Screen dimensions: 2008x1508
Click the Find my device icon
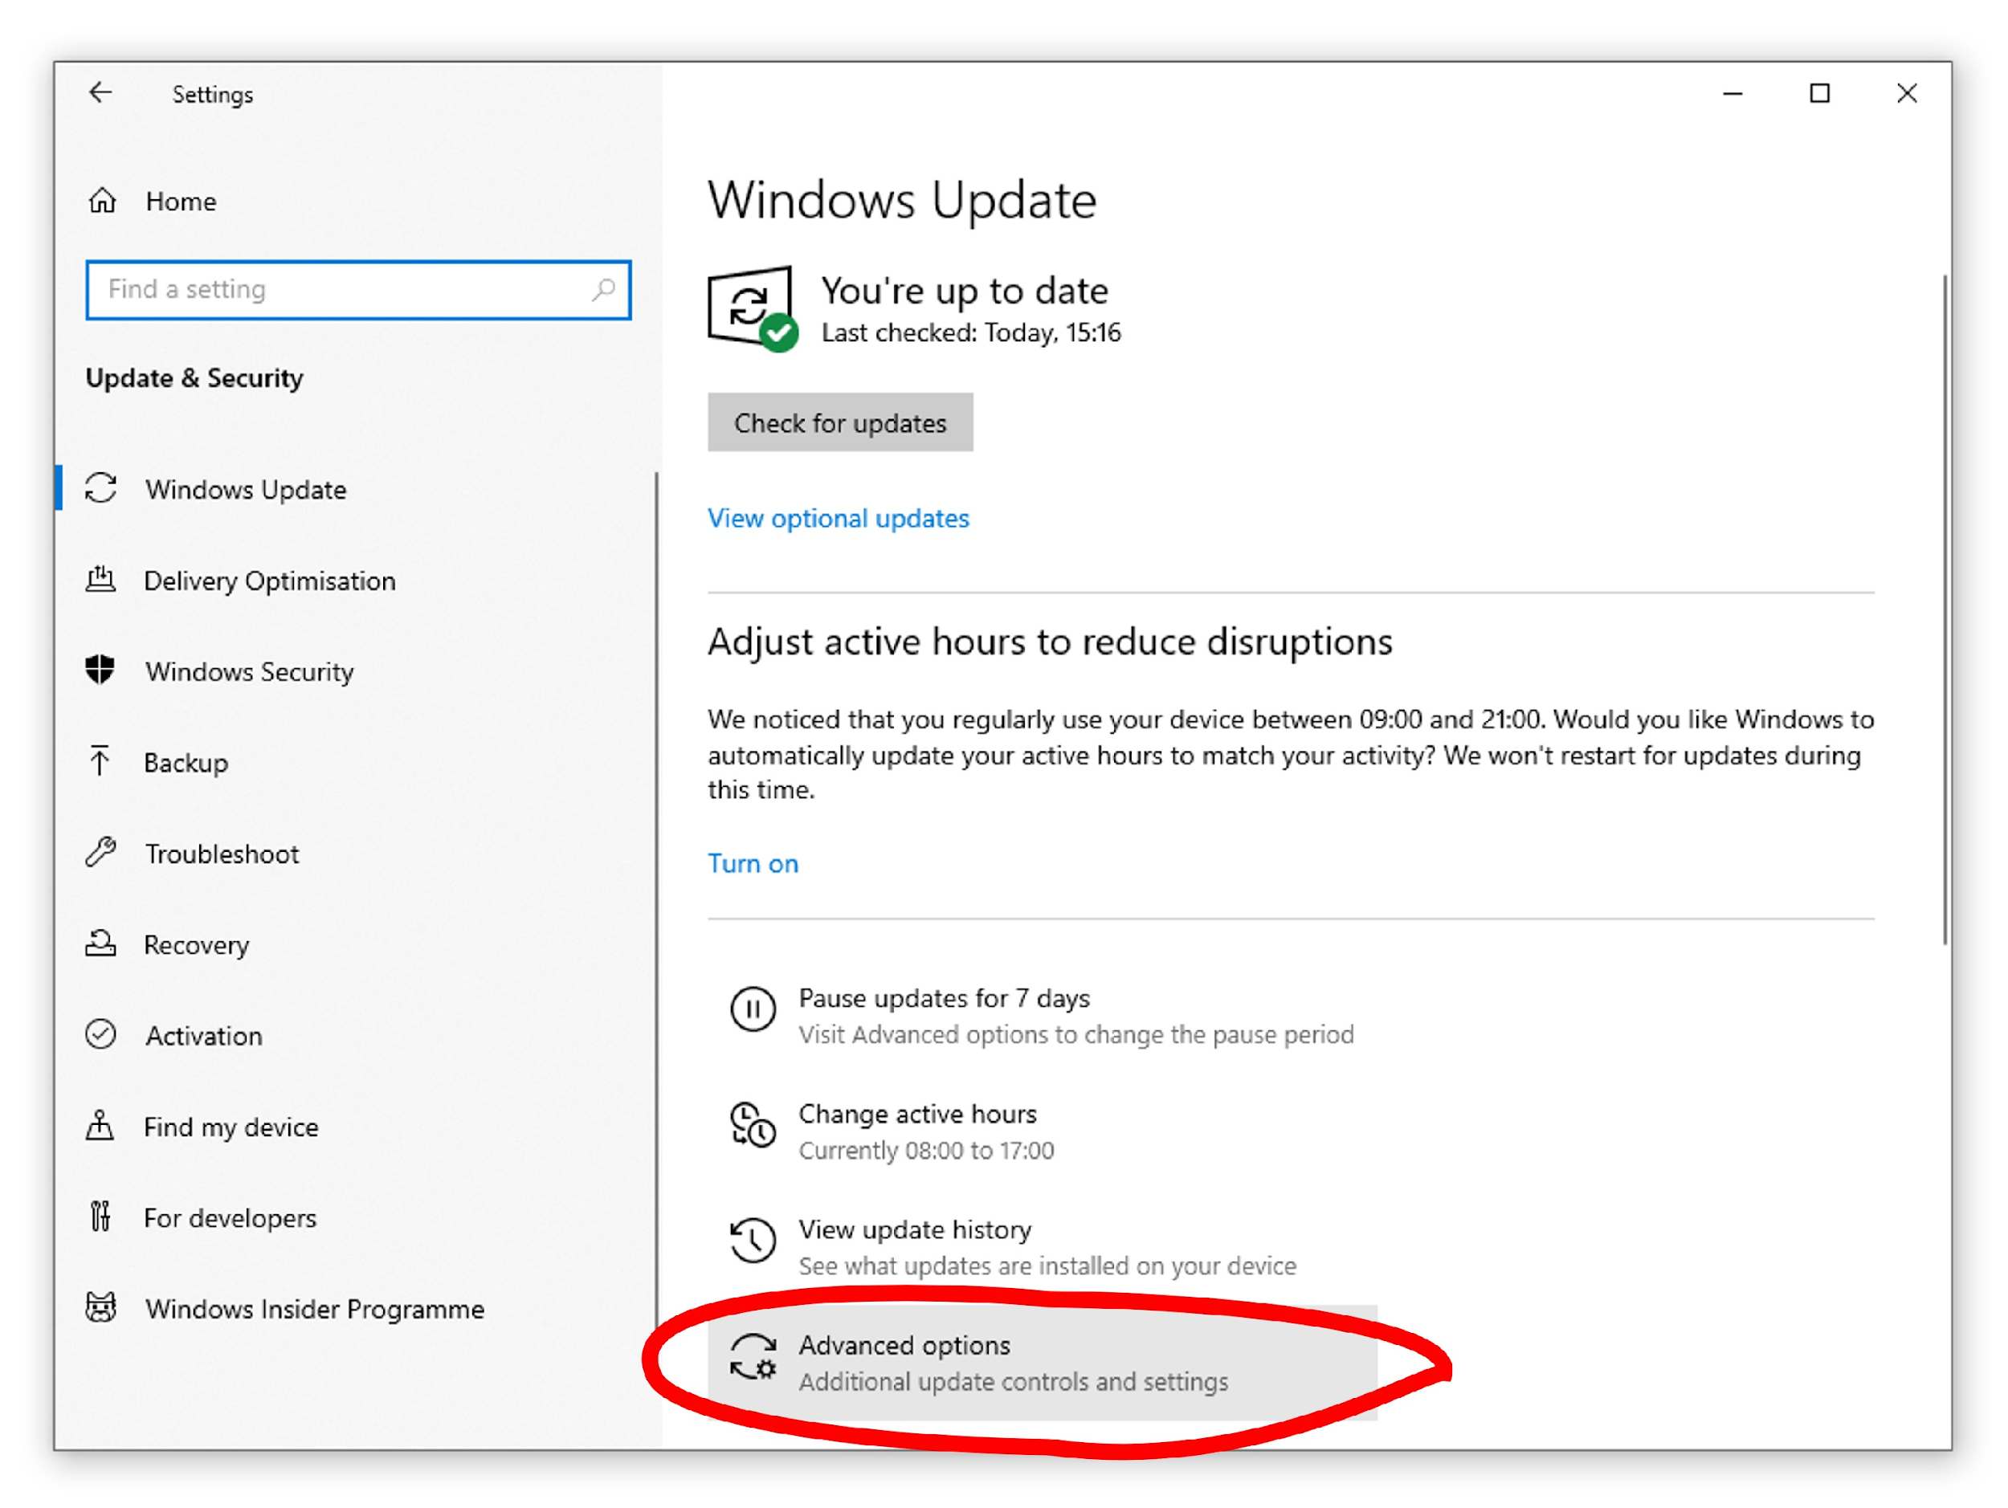100,1127
